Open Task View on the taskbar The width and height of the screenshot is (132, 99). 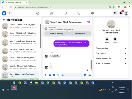pyautogui.click(x=8, y=89)
